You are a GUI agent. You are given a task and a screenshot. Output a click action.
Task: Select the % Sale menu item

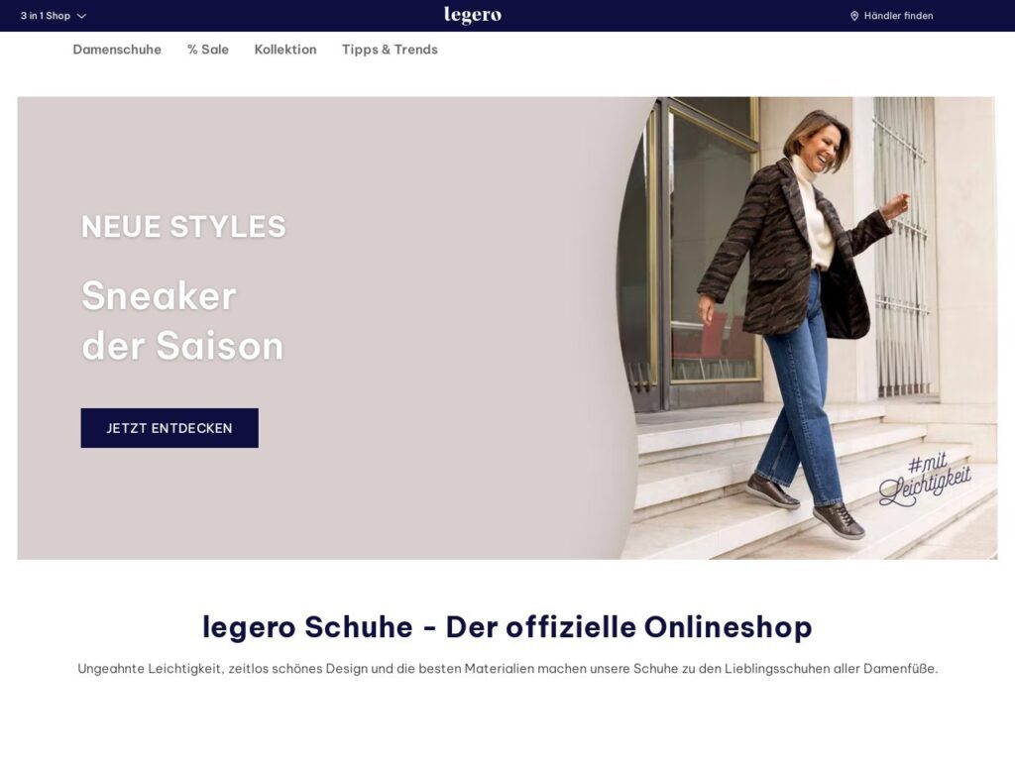pos(208,50)
